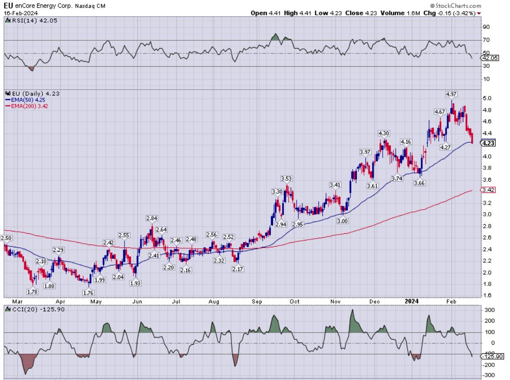This screenshot has height=380, width=510.
Task: Click the 2.16 low price label
Action: pyautogui.click(x=185, y=270)
